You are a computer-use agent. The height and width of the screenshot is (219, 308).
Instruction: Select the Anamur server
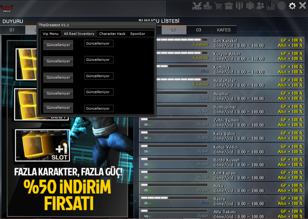point(221,96)
